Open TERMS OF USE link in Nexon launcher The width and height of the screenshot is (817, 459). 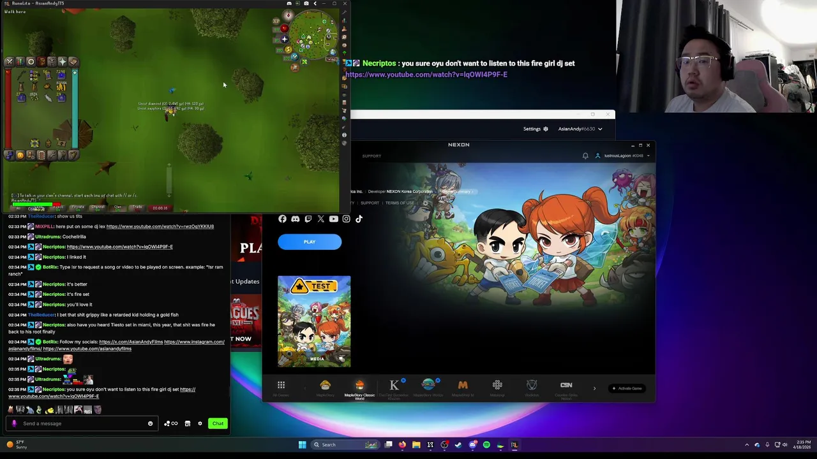tap(400, 203)
